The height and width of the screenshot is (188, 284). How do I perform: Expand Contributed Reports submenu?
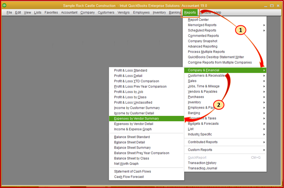pos(225,142)
